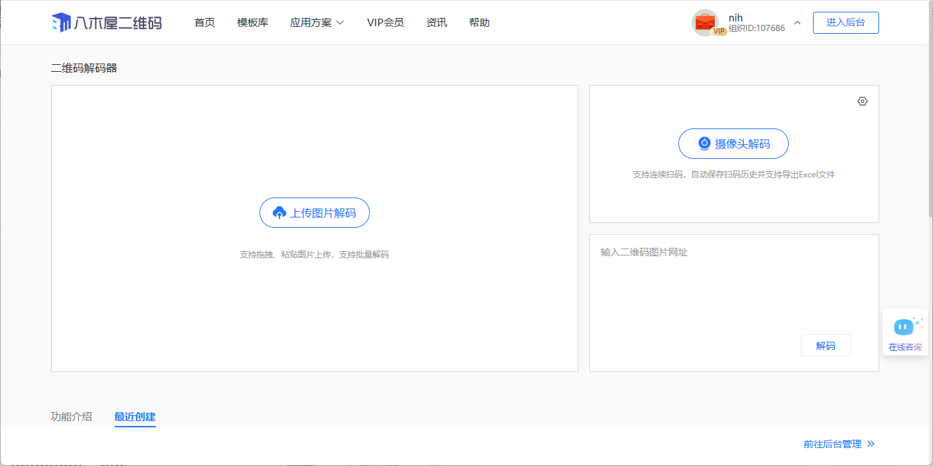933x466 pixels.
Task: Open the VIP会员 page
Action: coord(385,23)
